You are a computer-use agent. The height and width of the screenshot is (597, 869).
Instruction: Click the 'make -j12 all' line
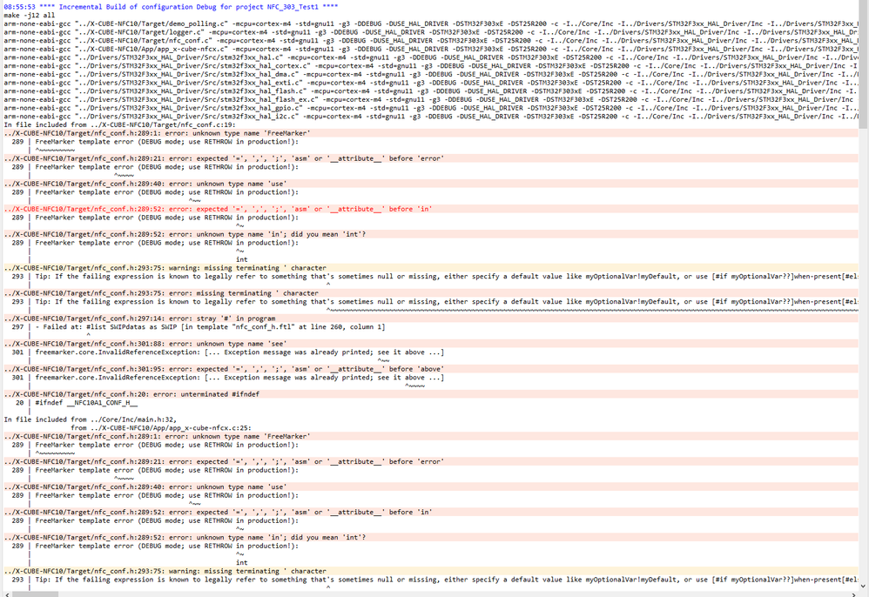pos(30,16)
